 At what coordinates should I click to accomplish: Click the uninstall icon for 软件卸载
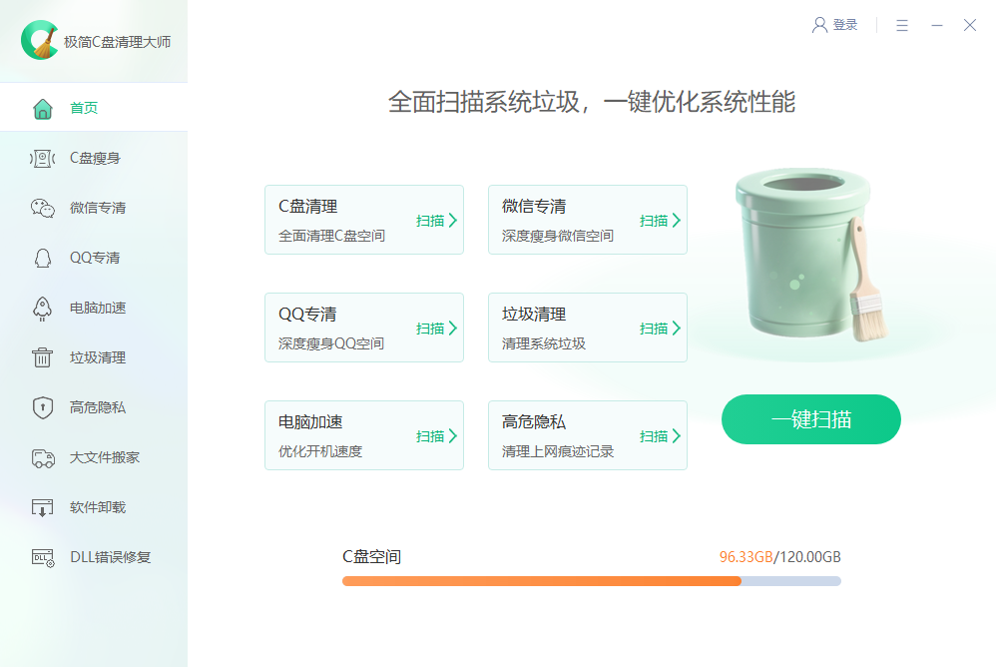click(x=43, y=507)
